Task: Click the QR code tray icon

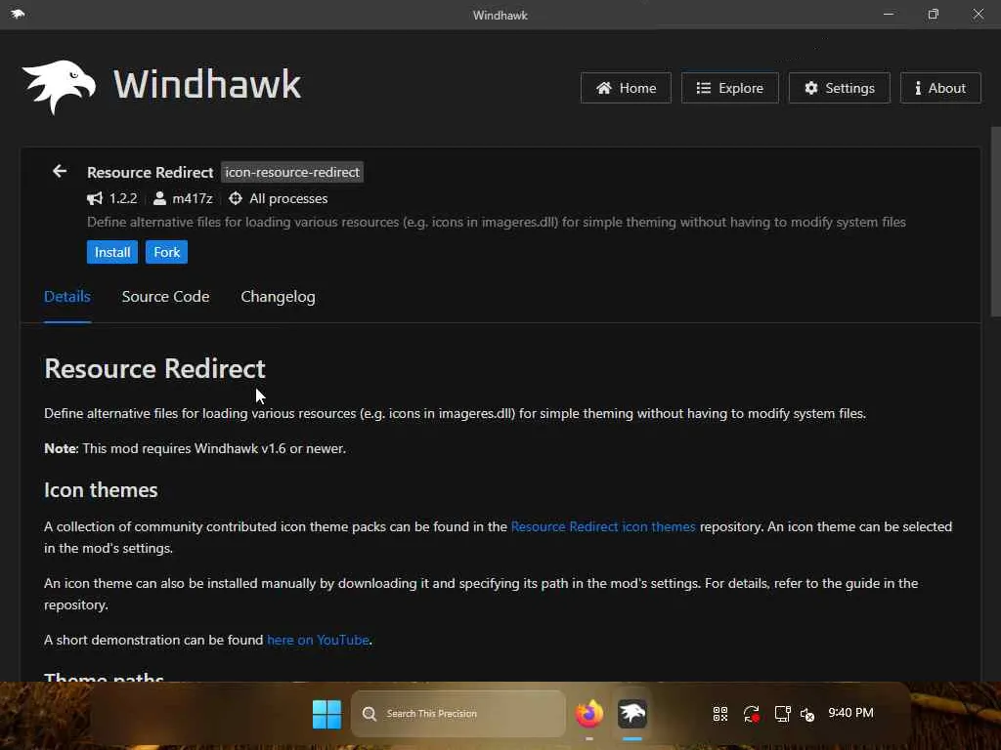Action: coord(720,714)
